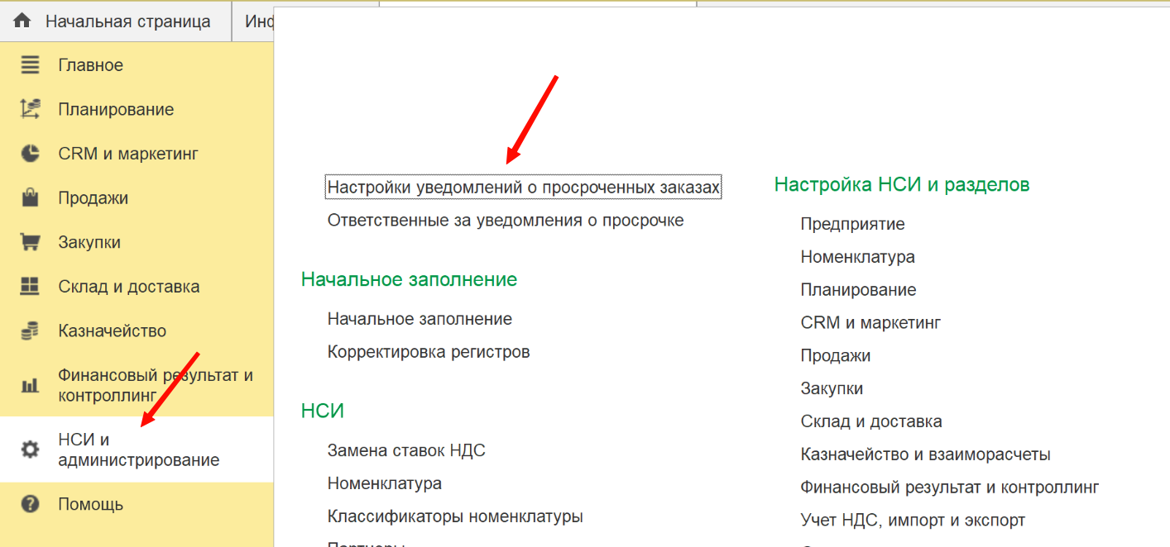Open Казначейство и взаиморасчеты link
Image resolution: width=1170 pixels, height=547 pixels.
925,454
